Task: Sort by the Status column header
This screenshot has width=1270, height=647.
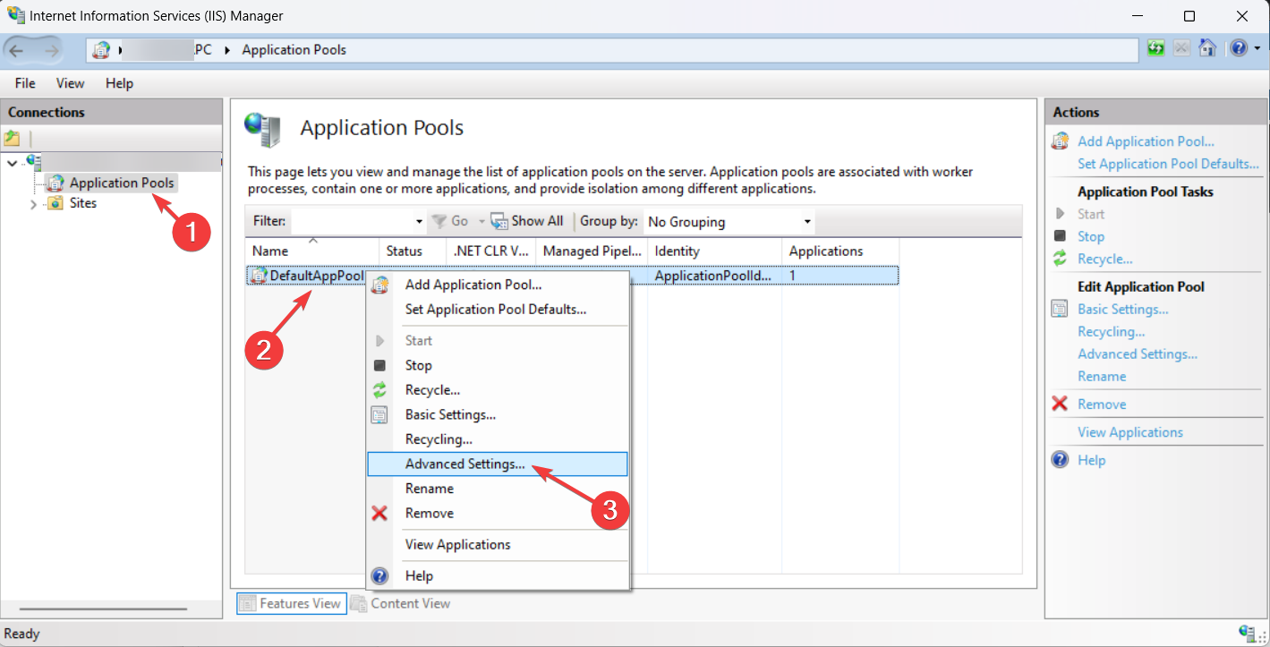Action: coord(413,251)
